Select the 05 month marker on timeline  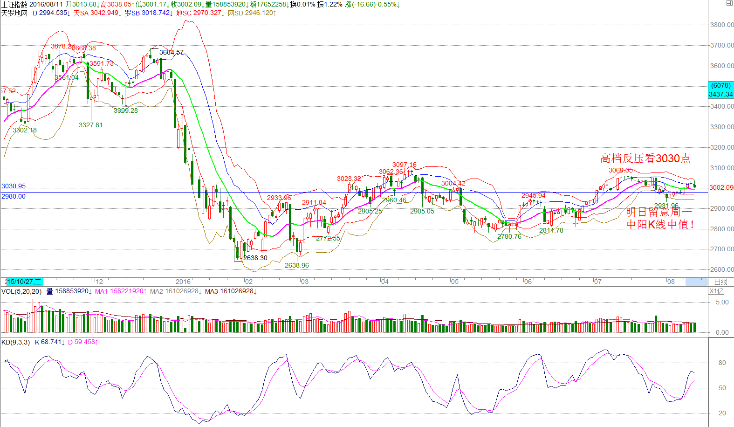coord(454,282)
